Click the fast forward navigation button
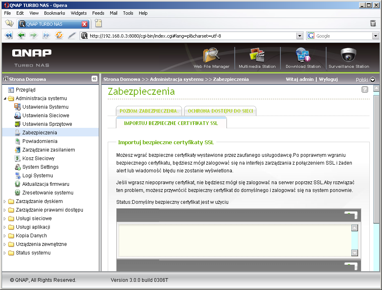Image resolution: width=382 pixels, height=290 pixels. tap(46, 36)
